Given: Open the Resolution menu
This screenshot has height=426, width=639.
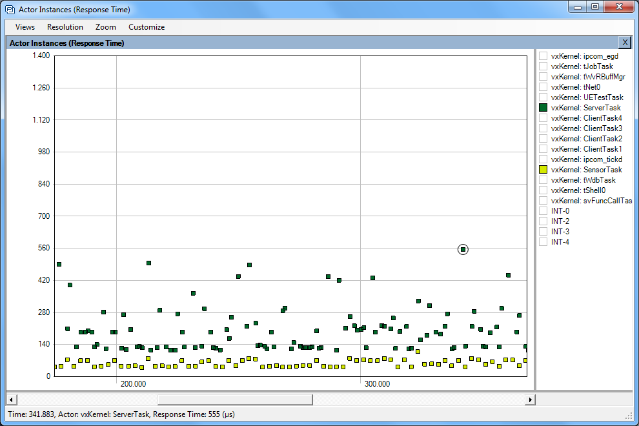Looking at the screenshot, I should point(65,27).
